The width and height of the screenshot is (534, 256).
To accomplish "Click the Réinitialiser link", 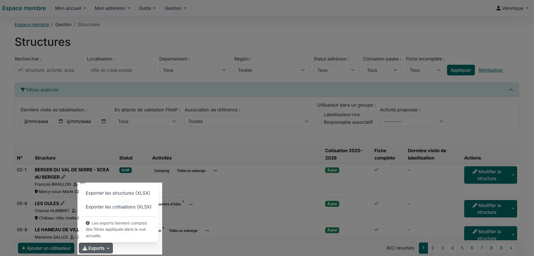I will pos(490,70).
